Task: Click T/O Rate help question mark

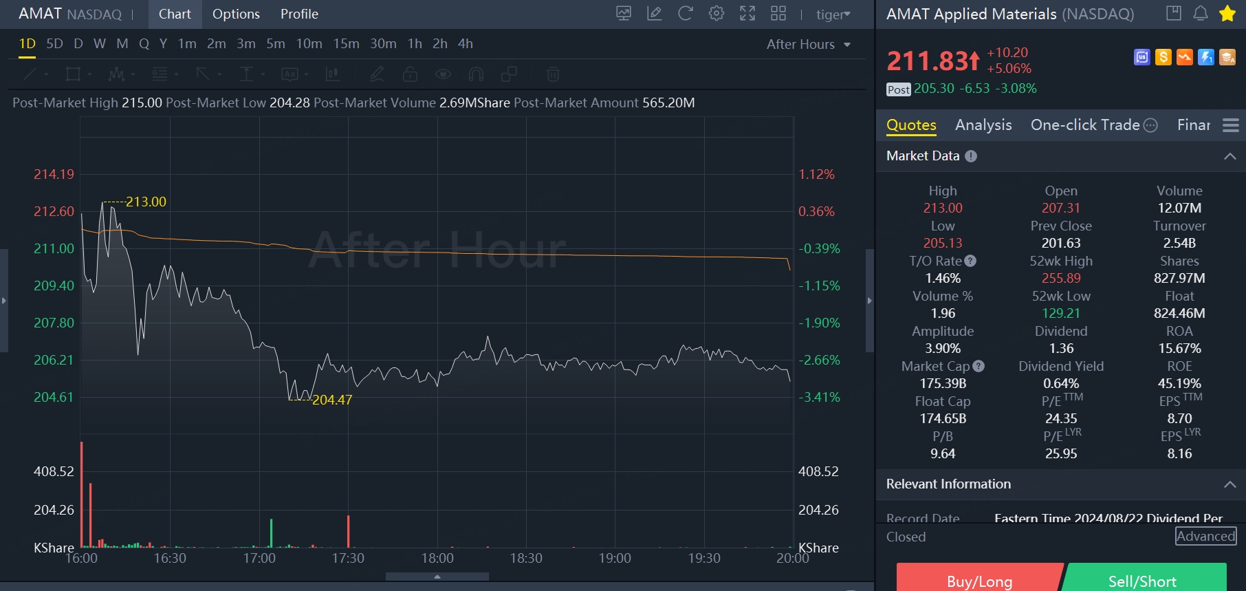Action: click(970, 261)
